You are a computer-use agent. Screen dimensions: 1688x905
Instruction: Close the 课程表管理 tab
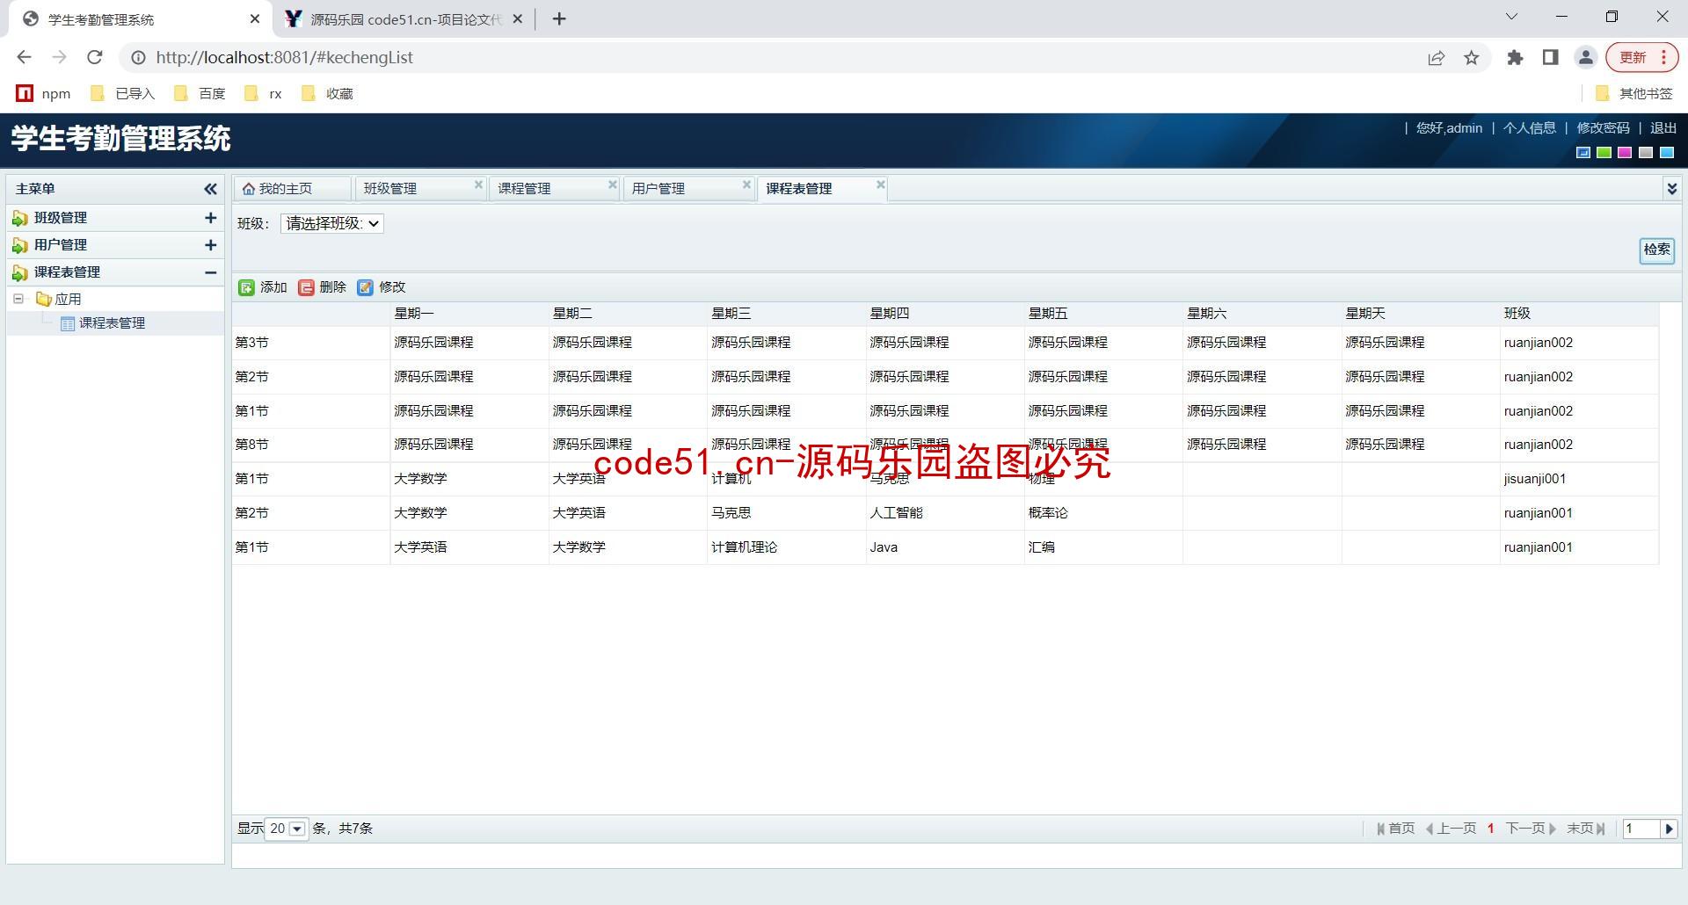[880, 185]
